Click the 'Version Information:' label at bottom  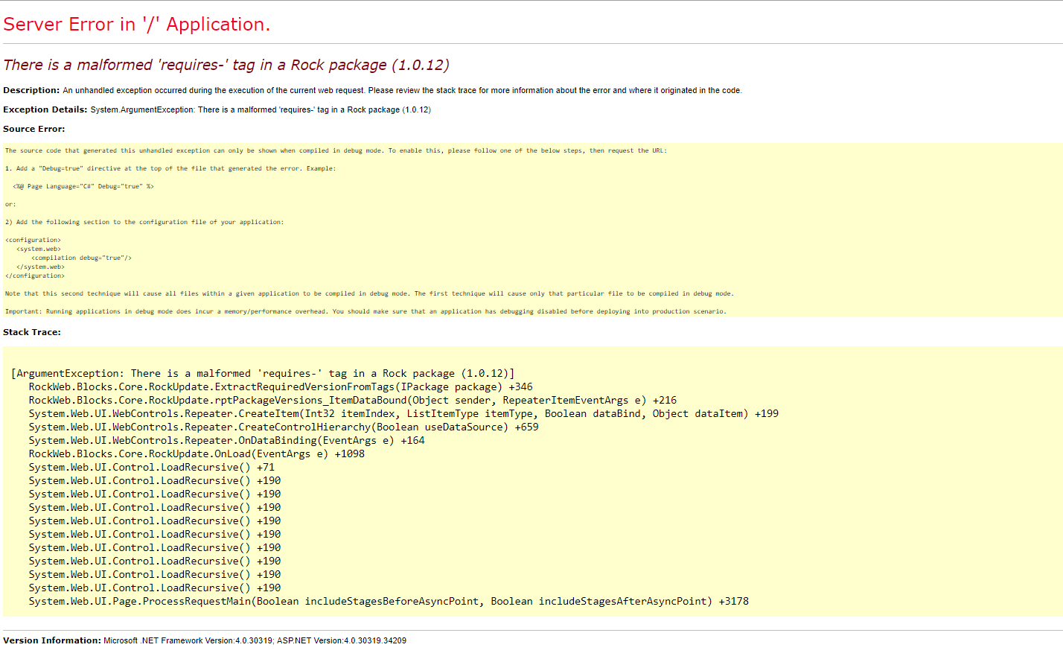[51, 640]
